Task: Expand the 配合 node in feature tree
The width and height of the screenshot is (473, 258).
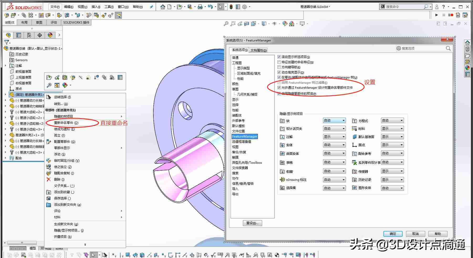Action: 6,158
